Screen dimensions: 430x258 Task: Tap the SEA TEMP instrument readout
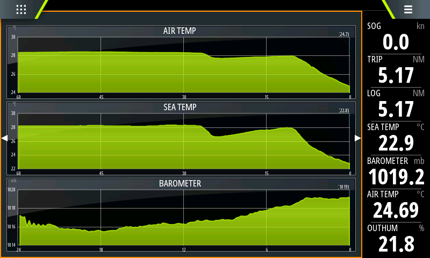pyautogui.click(x=396, y=138)
